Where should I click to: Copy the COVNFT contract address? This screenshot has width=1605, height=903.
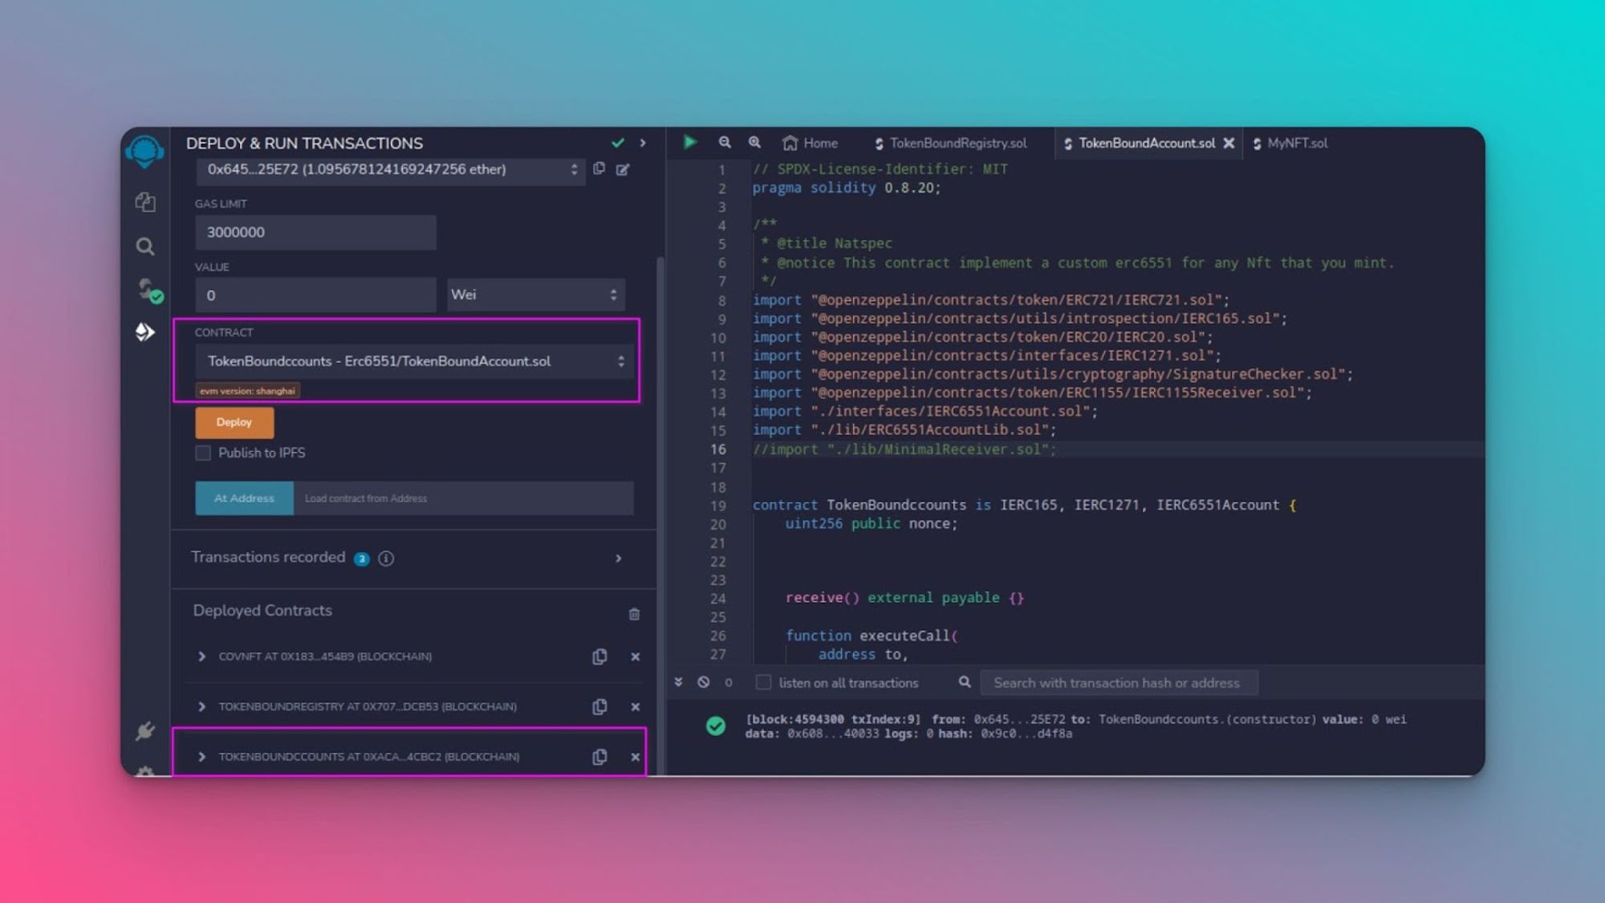(x=599, y=657)
